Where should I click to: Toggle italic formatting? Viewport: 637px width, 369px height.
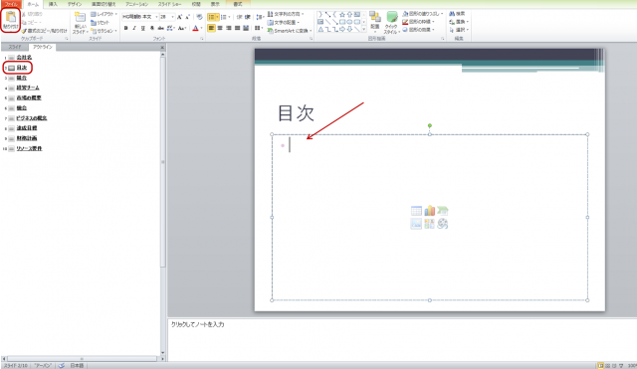coord(134,28)
